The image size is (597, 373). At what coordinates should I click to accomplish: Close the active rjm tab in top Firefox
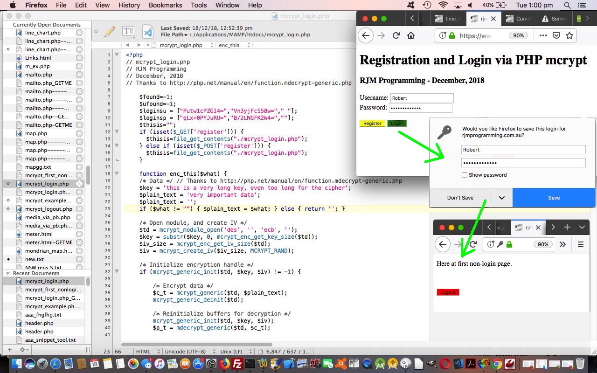tap(493, 19)
